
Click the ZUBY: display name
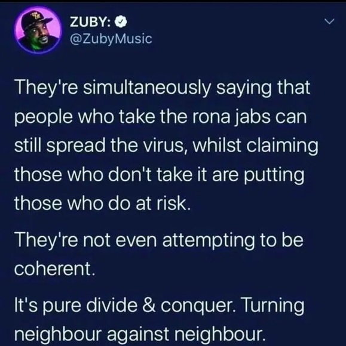90,22
